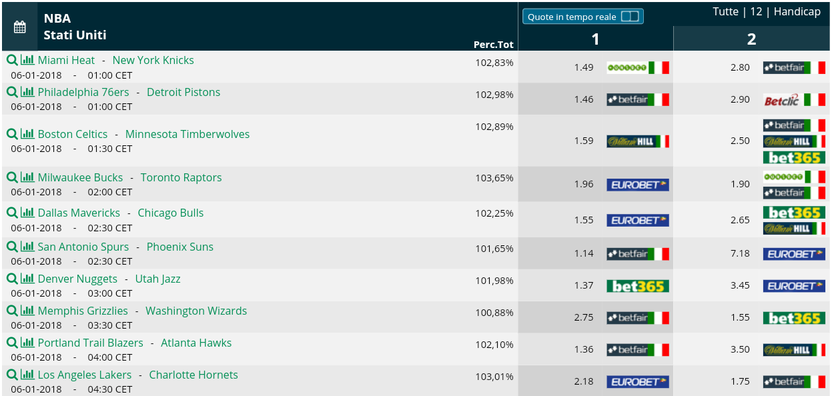
Task: Click Unibet logo for Miami Heat odds 1.49
Action: [x=638, y=67]
